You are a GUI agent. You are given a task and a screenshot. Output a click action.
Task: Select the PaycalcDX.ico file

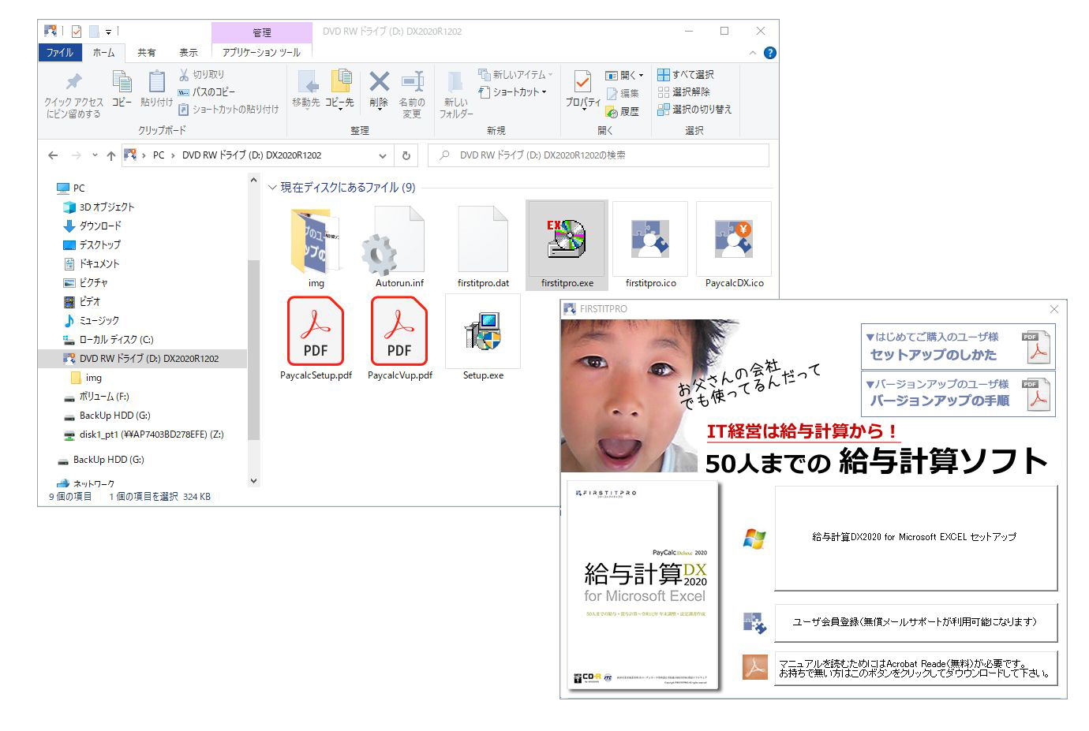734,246
